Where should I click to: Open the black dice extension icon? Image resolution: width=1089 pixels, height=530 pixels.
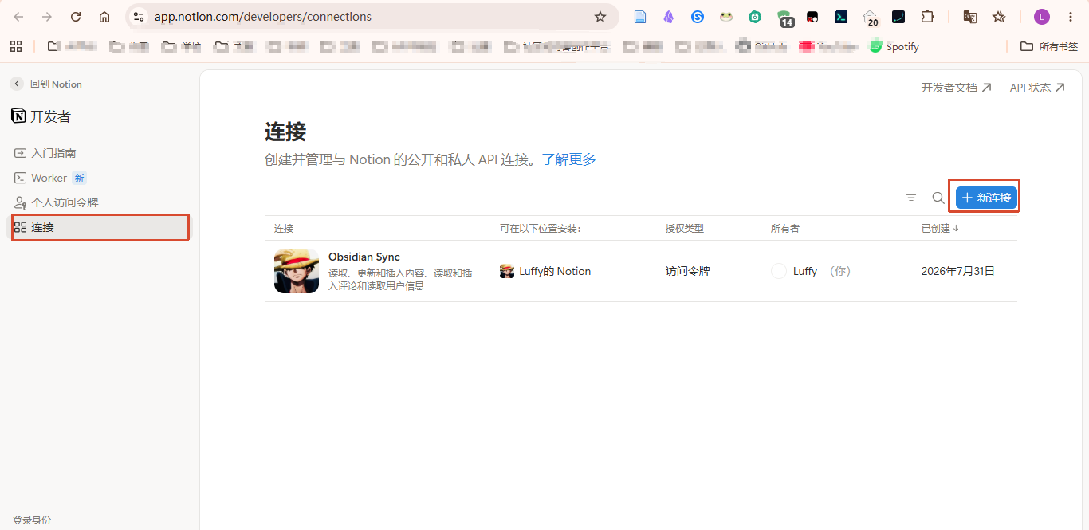click(x=812, y=17)
